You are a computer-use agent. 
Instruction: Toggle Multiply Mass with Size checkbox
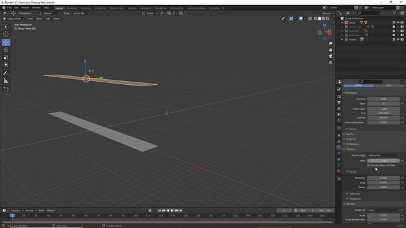click(x=369, y=165)
